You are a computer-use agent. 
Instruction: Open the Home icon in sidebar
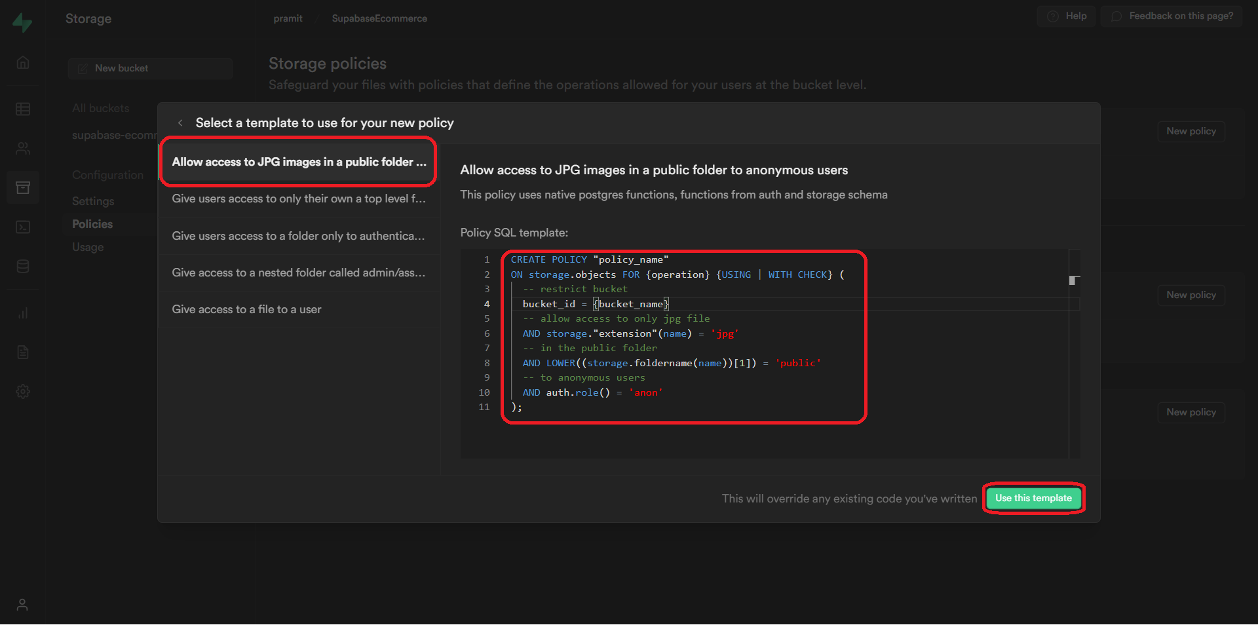23,63
